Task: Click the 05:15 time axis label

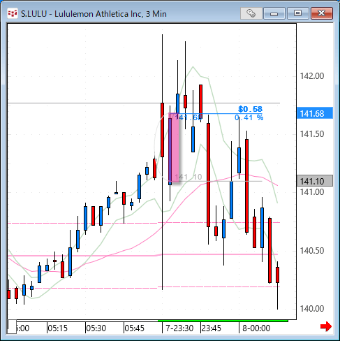Action: click(58, 328)
